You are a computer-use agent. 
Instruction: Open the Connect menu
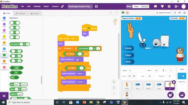55,6
